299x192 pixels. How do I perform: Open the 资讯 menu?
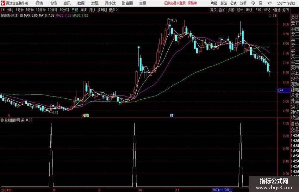point(67,3)
